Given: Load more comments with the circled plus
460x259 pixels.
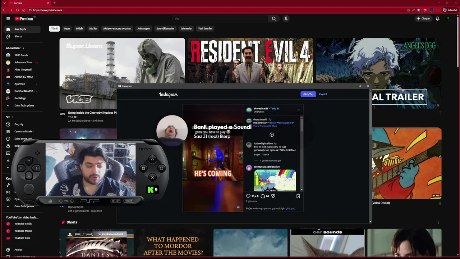Looking at the screenshot, I should [272, 135].
